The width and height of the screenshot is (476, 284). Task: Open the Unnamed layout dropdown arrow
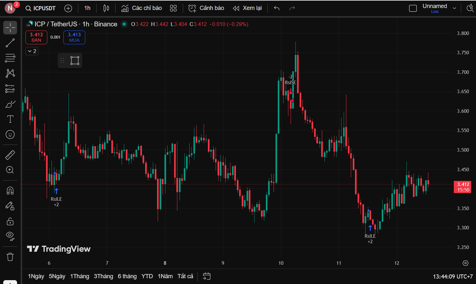pos(454,8)
